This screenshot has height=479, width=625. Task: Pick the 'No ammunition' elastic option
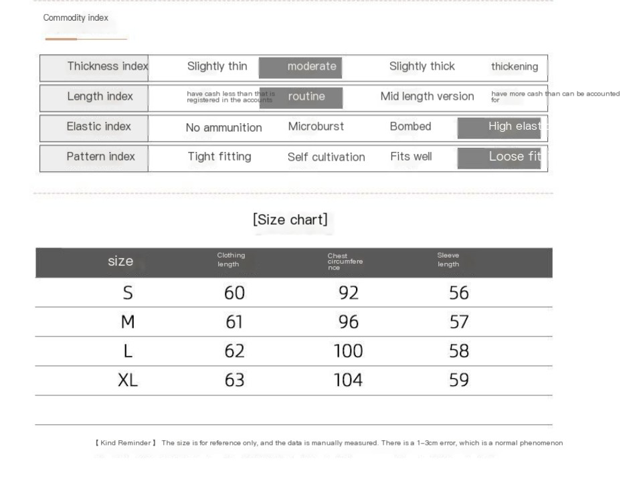click(x=224, y=128)
